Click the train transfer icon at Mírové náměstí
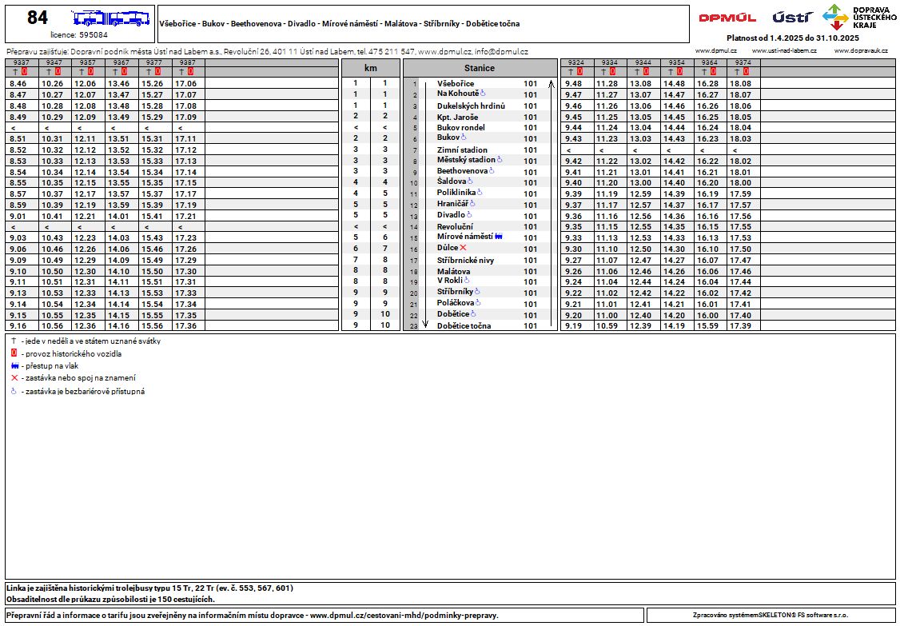The image size is (900, 626). pos(499,236)
